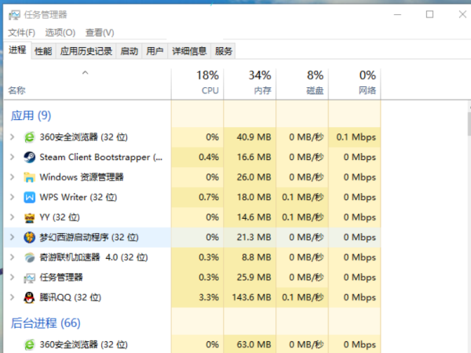Expand the YY (32 位) row
Viewport: 471px width, 353px height.
click(12, 217)
